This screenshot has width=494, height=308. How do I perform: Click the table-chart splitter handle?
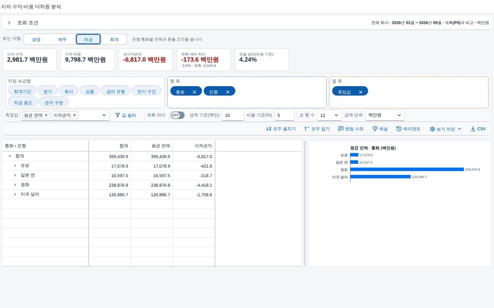(x=305, y=204)
